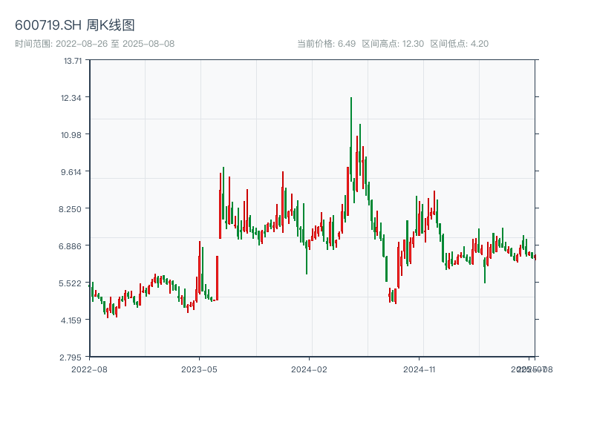Click the 2.795 bottom y-axis label
Screen dimensions: 594x445
click(73, 357)
